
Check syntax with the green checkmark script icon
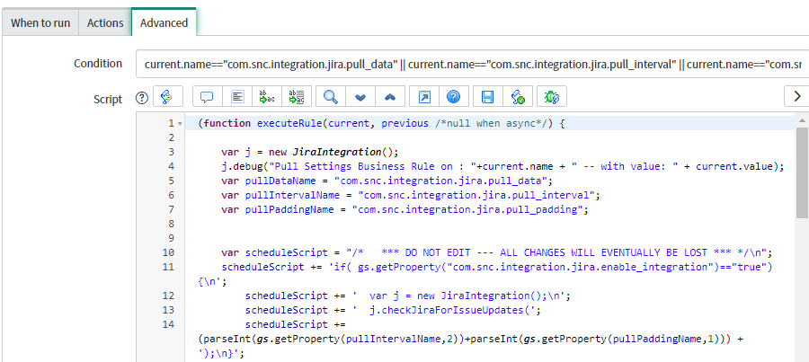pyautogui.click(x=518, y=96)
